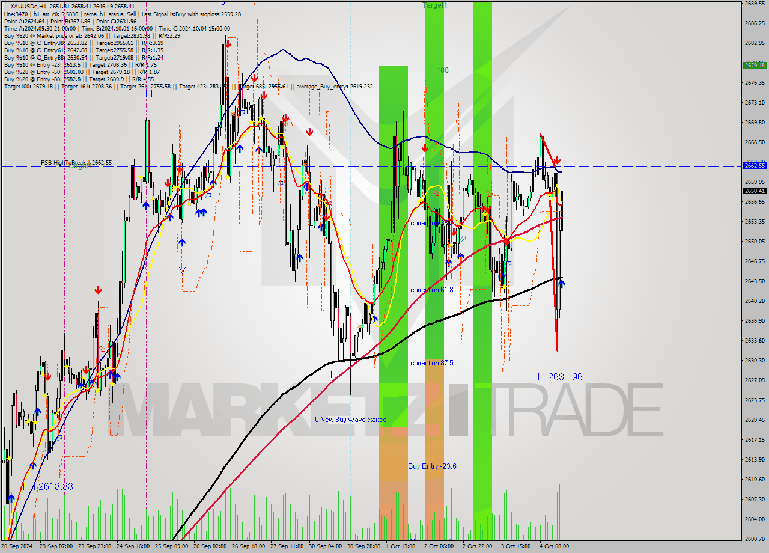The width and height of the screenshot is (769, 553).
Task: Click the '26 Sep 18:00' time label
Action: (249, 546)
